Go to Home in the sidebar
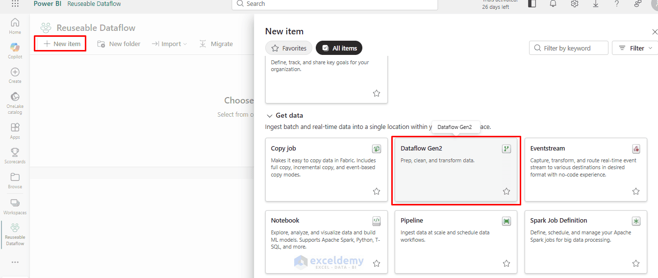Screen dimensions: 658x278 (15, 26)
